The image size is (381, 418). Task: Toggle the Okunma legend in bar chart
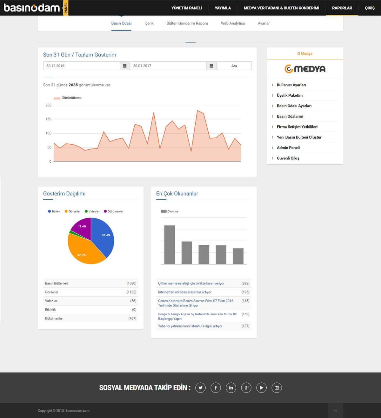170,211
